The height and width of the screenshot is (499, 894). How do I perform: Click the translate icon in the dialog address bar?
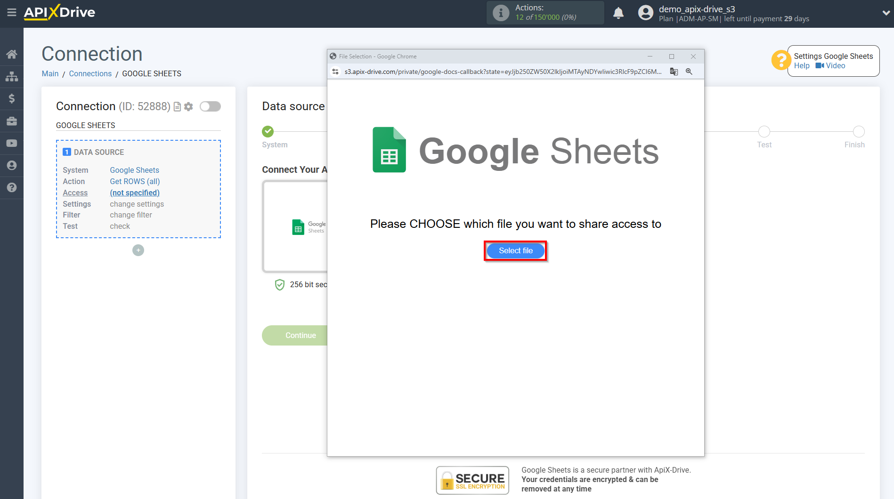pos(674,72)
